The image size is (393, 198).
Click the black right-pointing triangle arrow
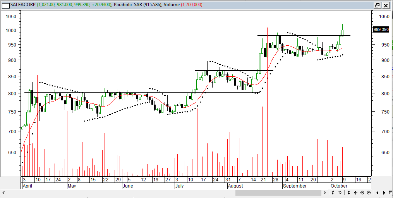point(384,193)
